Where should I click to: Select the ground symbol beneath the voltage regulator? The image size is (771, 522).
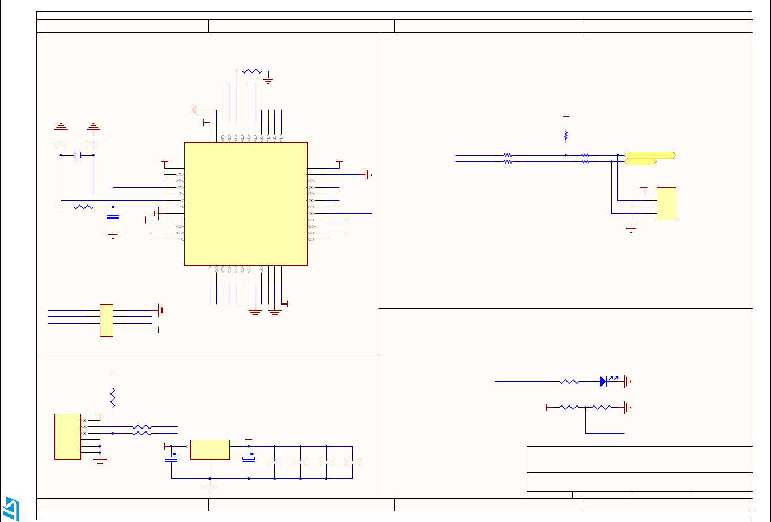coord(210,486)
